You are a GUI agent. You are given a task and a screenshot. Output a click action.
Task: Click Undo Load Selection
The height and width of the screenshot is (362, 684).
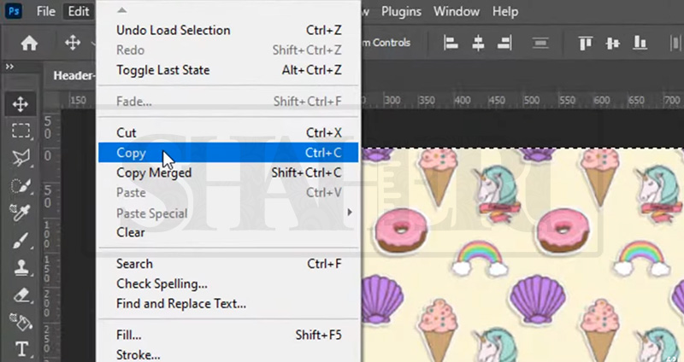(173, 31)
